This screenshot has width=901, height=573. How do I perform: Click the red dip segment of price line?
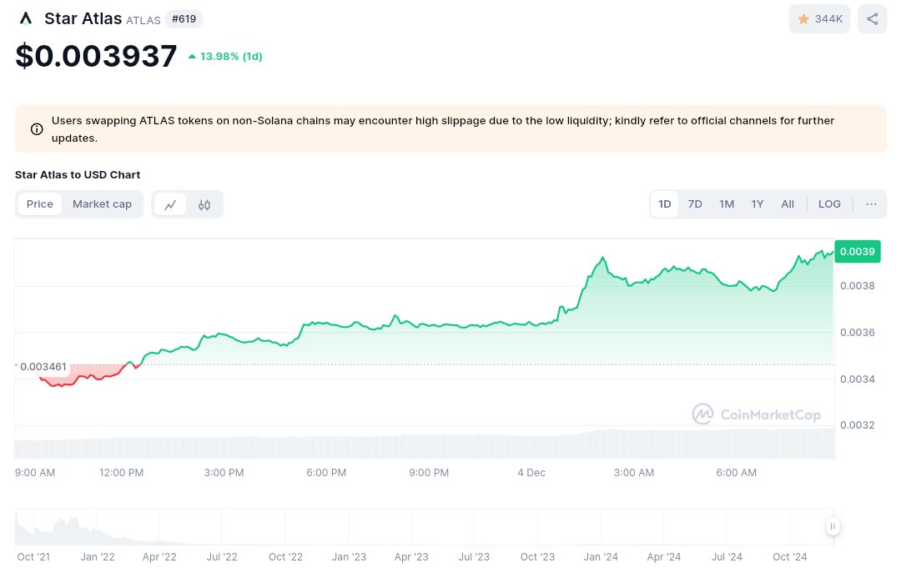(83, 377)
